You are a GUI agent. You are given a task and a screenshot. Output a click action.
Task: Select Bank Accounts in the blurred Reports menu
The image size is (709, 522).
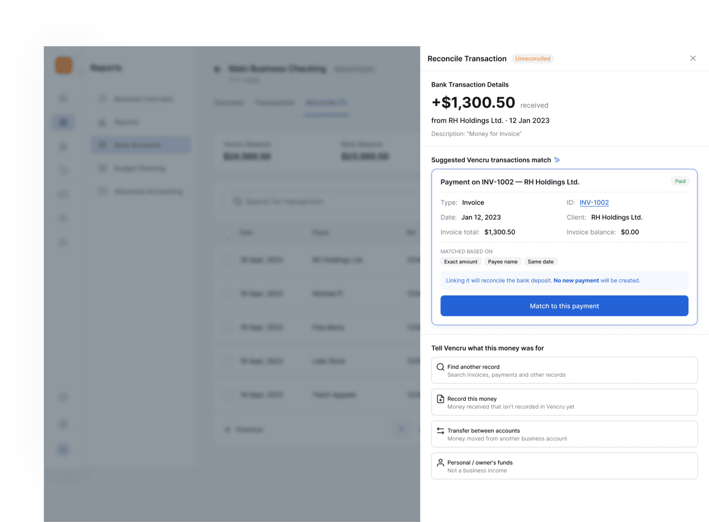coord(141,145)
